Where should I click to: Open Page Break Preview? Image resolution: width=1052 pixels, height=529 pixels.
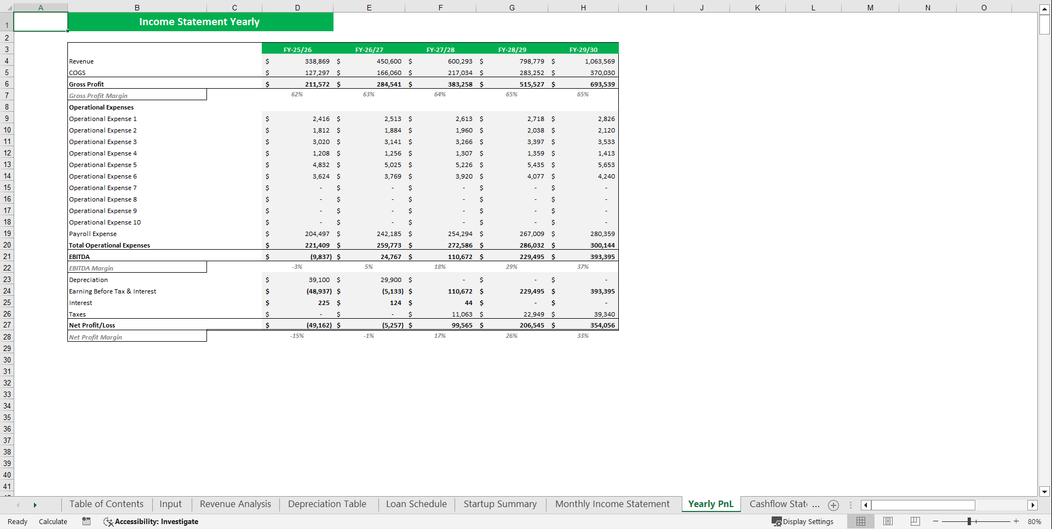(915, 521)
